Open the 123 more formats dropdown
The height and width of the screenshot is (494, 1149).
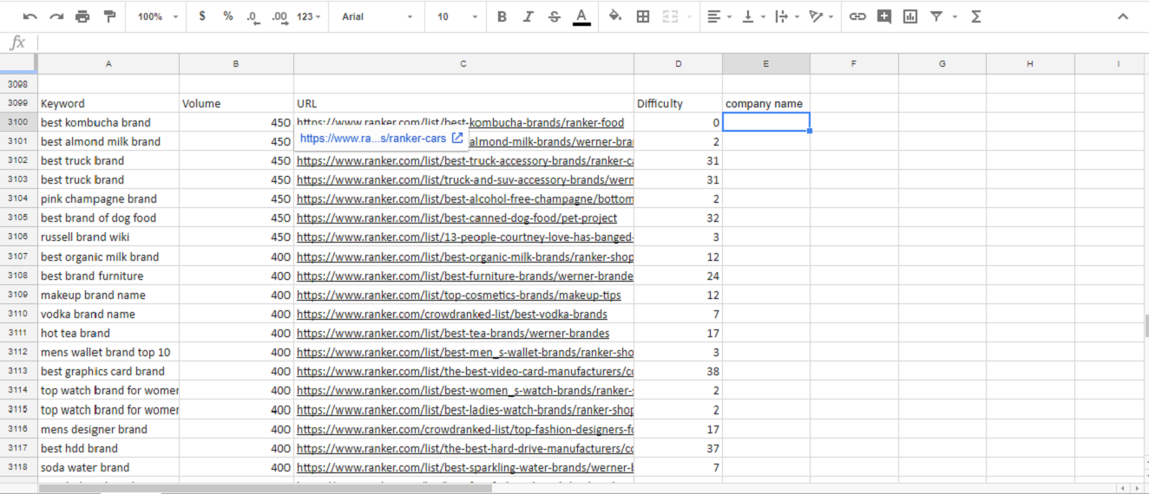[308, 16]
